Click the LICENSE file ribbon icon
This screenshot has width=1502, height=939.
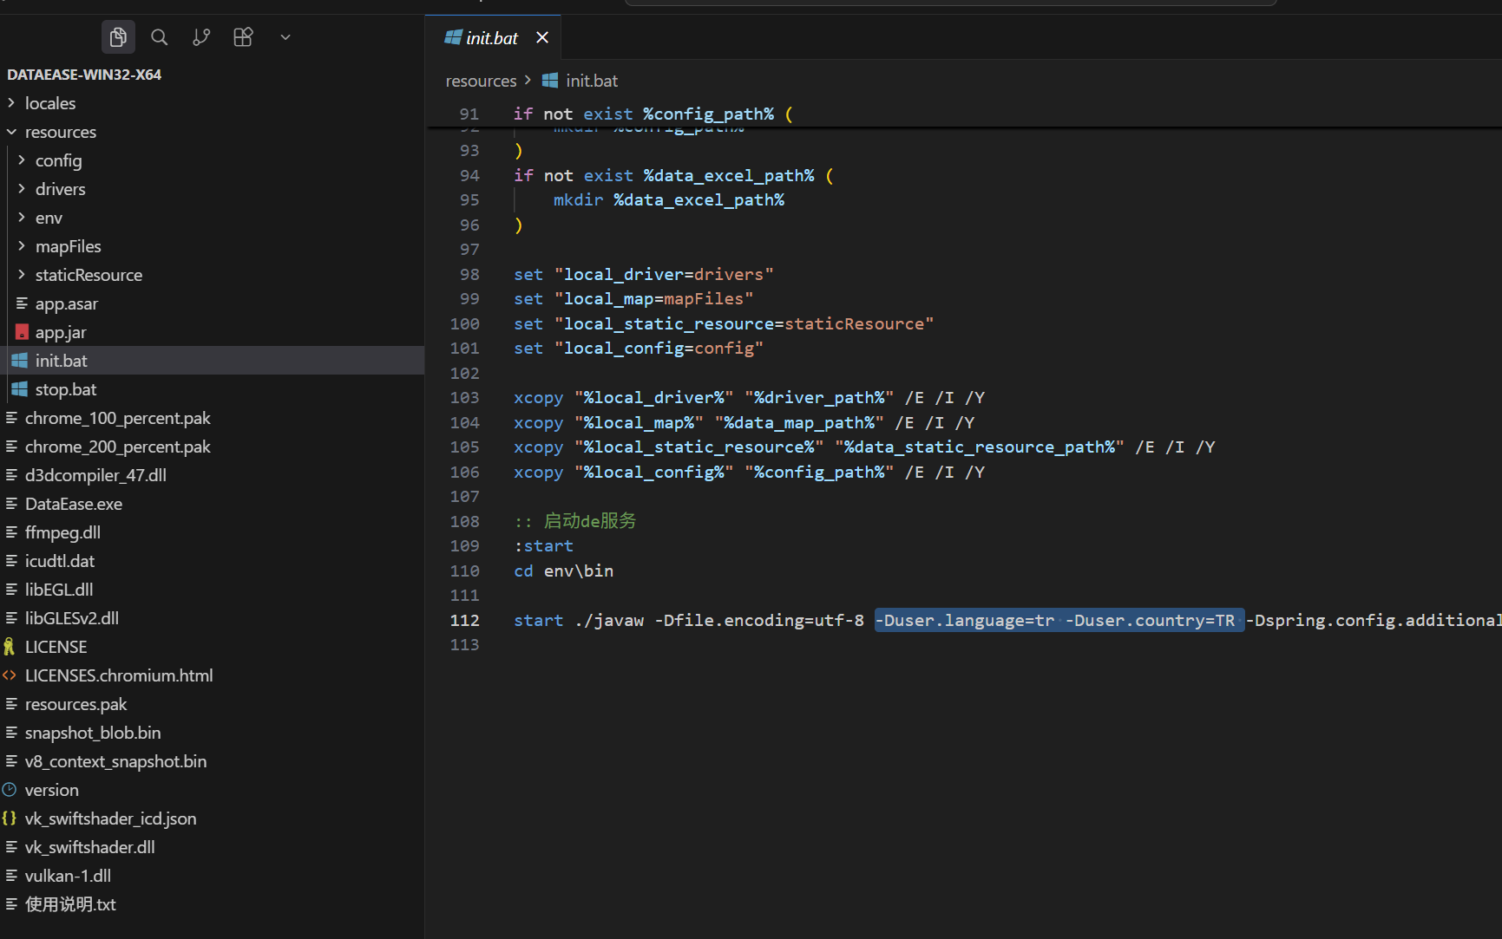10,647
